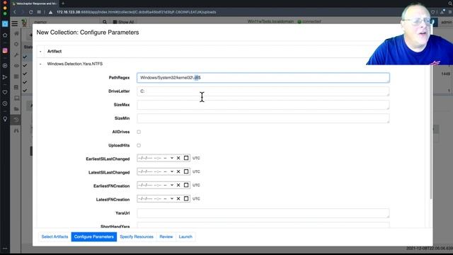The width and height of the screenshot is (453, 255).
Task: Clear the LatestFNCreation date with X
Action: [178, 198]
